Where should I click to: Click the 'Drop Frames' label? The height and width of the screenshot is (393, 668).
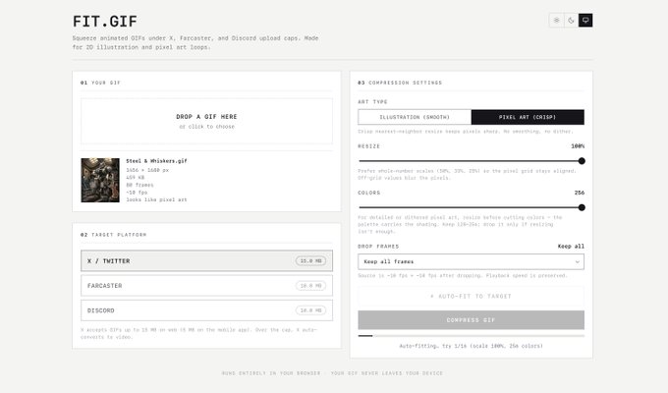click(378, 247)
